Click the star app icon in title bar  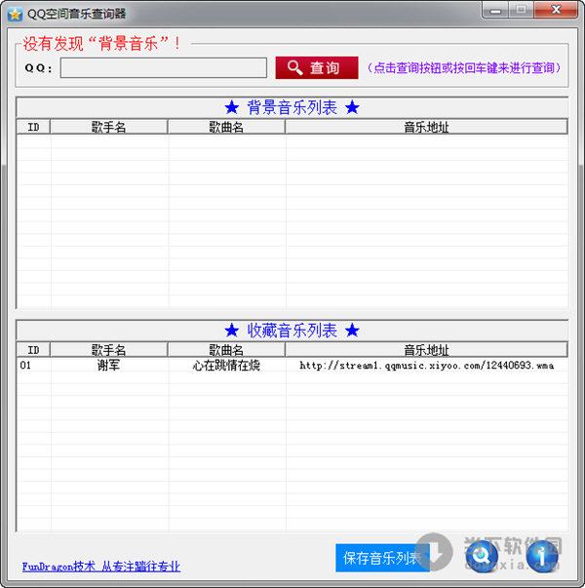15,15
